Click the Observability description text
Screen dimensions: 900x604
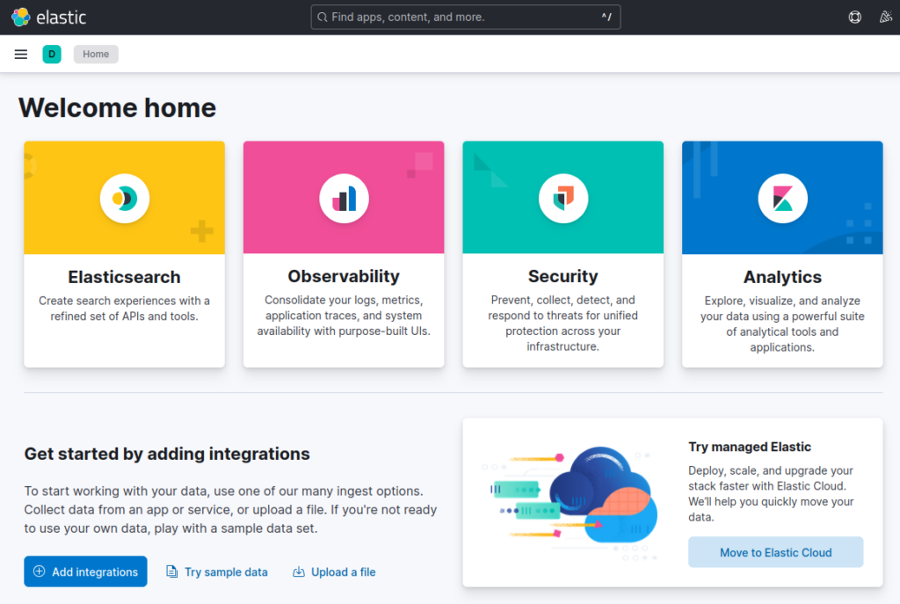point(344,316)
